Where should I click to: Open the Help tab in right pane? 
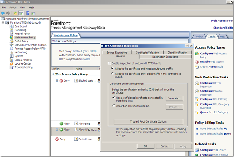222,37
